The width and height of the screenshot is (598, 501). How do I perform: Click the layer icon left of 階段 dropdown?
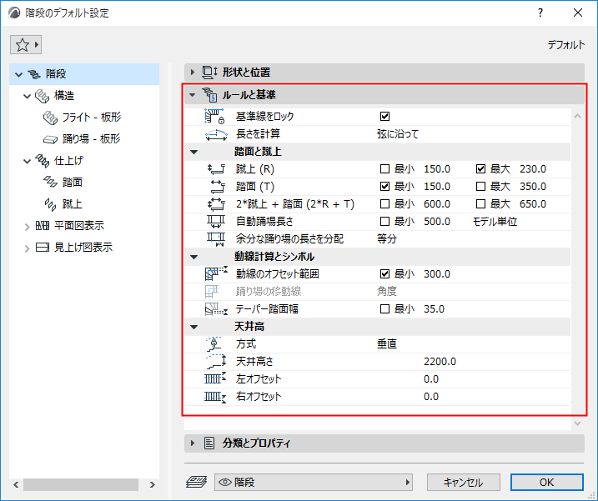[196, 483]
